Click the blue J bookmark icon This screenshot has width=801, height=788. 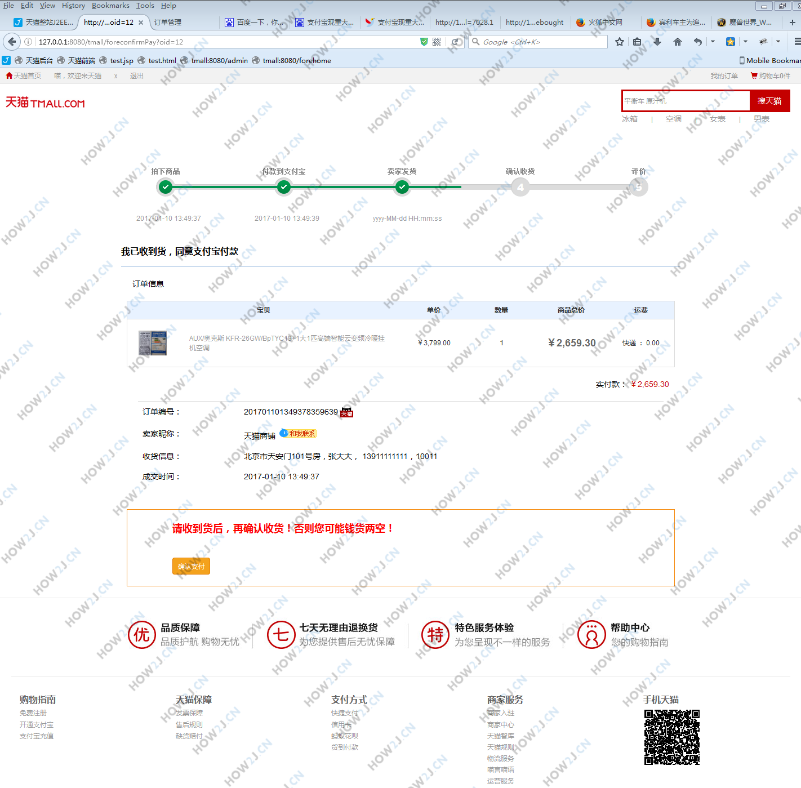6,60
